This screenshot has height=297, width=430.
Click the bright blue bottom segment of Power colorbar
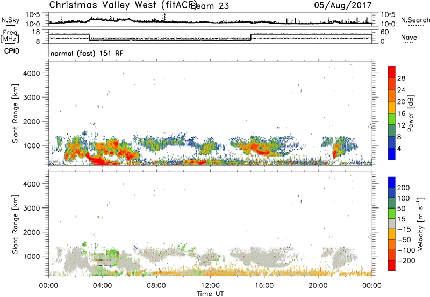coord(392,154)
